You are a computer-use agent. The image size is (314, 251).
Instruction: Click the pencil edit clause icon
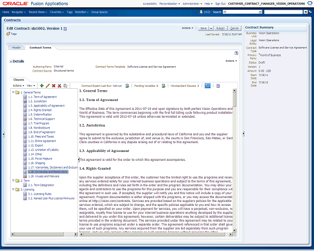pyautogui.click(x=48, y=86)
